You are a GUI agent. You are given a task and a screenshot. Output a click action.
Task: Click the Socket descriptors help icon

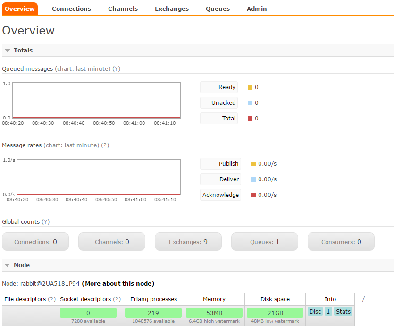(x=116, y=299)
